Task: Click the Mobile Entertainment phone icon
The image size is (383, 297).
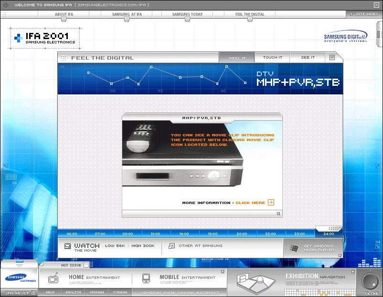Action: pos(146,278)
